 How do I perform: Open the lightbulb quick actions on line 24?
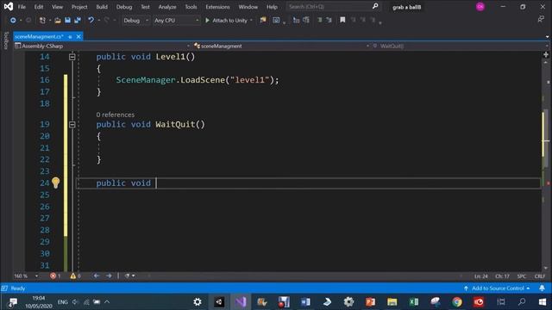click(55, 183)
